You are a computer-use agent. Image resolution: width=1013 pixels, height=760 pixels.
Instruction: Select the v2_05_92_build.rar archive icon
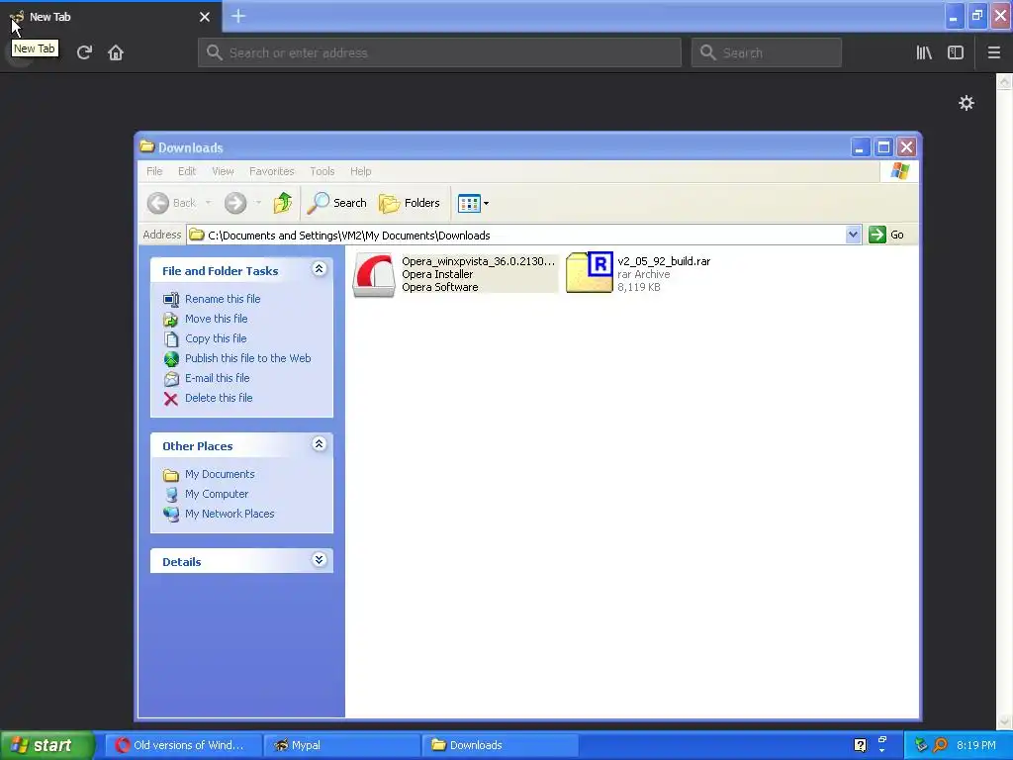pos(590,273)
